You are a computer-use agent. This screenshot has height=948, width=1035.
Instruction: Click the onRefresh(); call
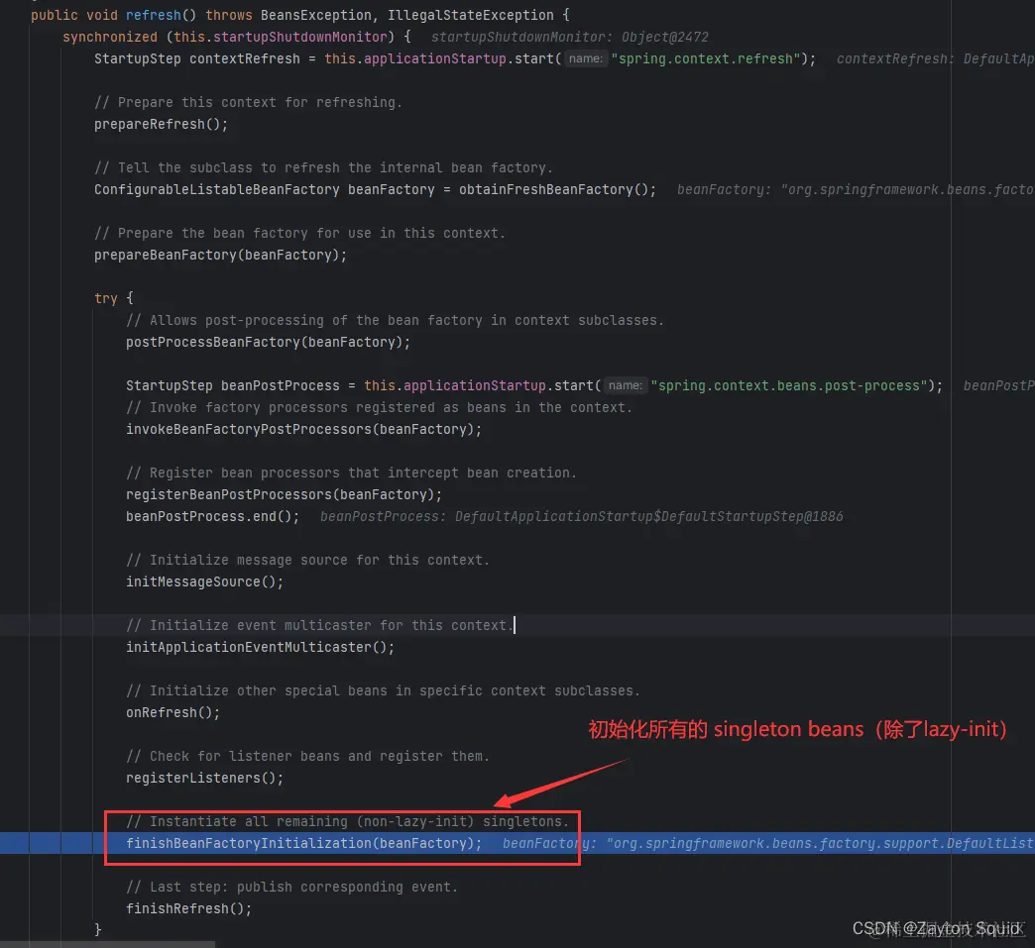172,712
